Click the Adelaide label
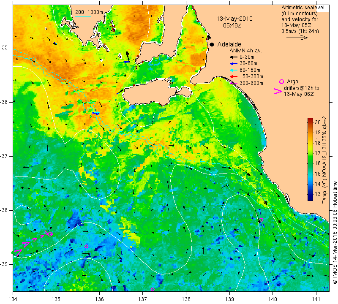 click(x=229, y=44)
